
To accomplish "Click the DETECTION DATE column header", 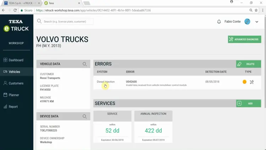I will pyautogui.click(x=216, y=72).
